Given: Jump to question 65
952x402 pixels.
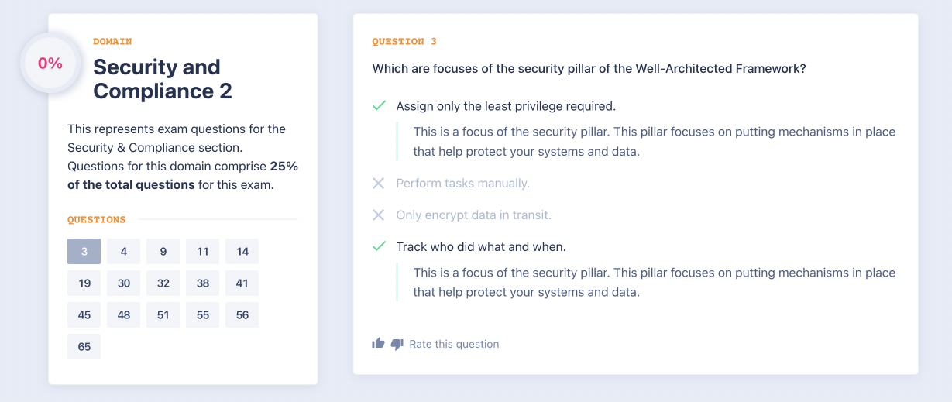Looking at the screenshot, I should (x=84, y=347).
